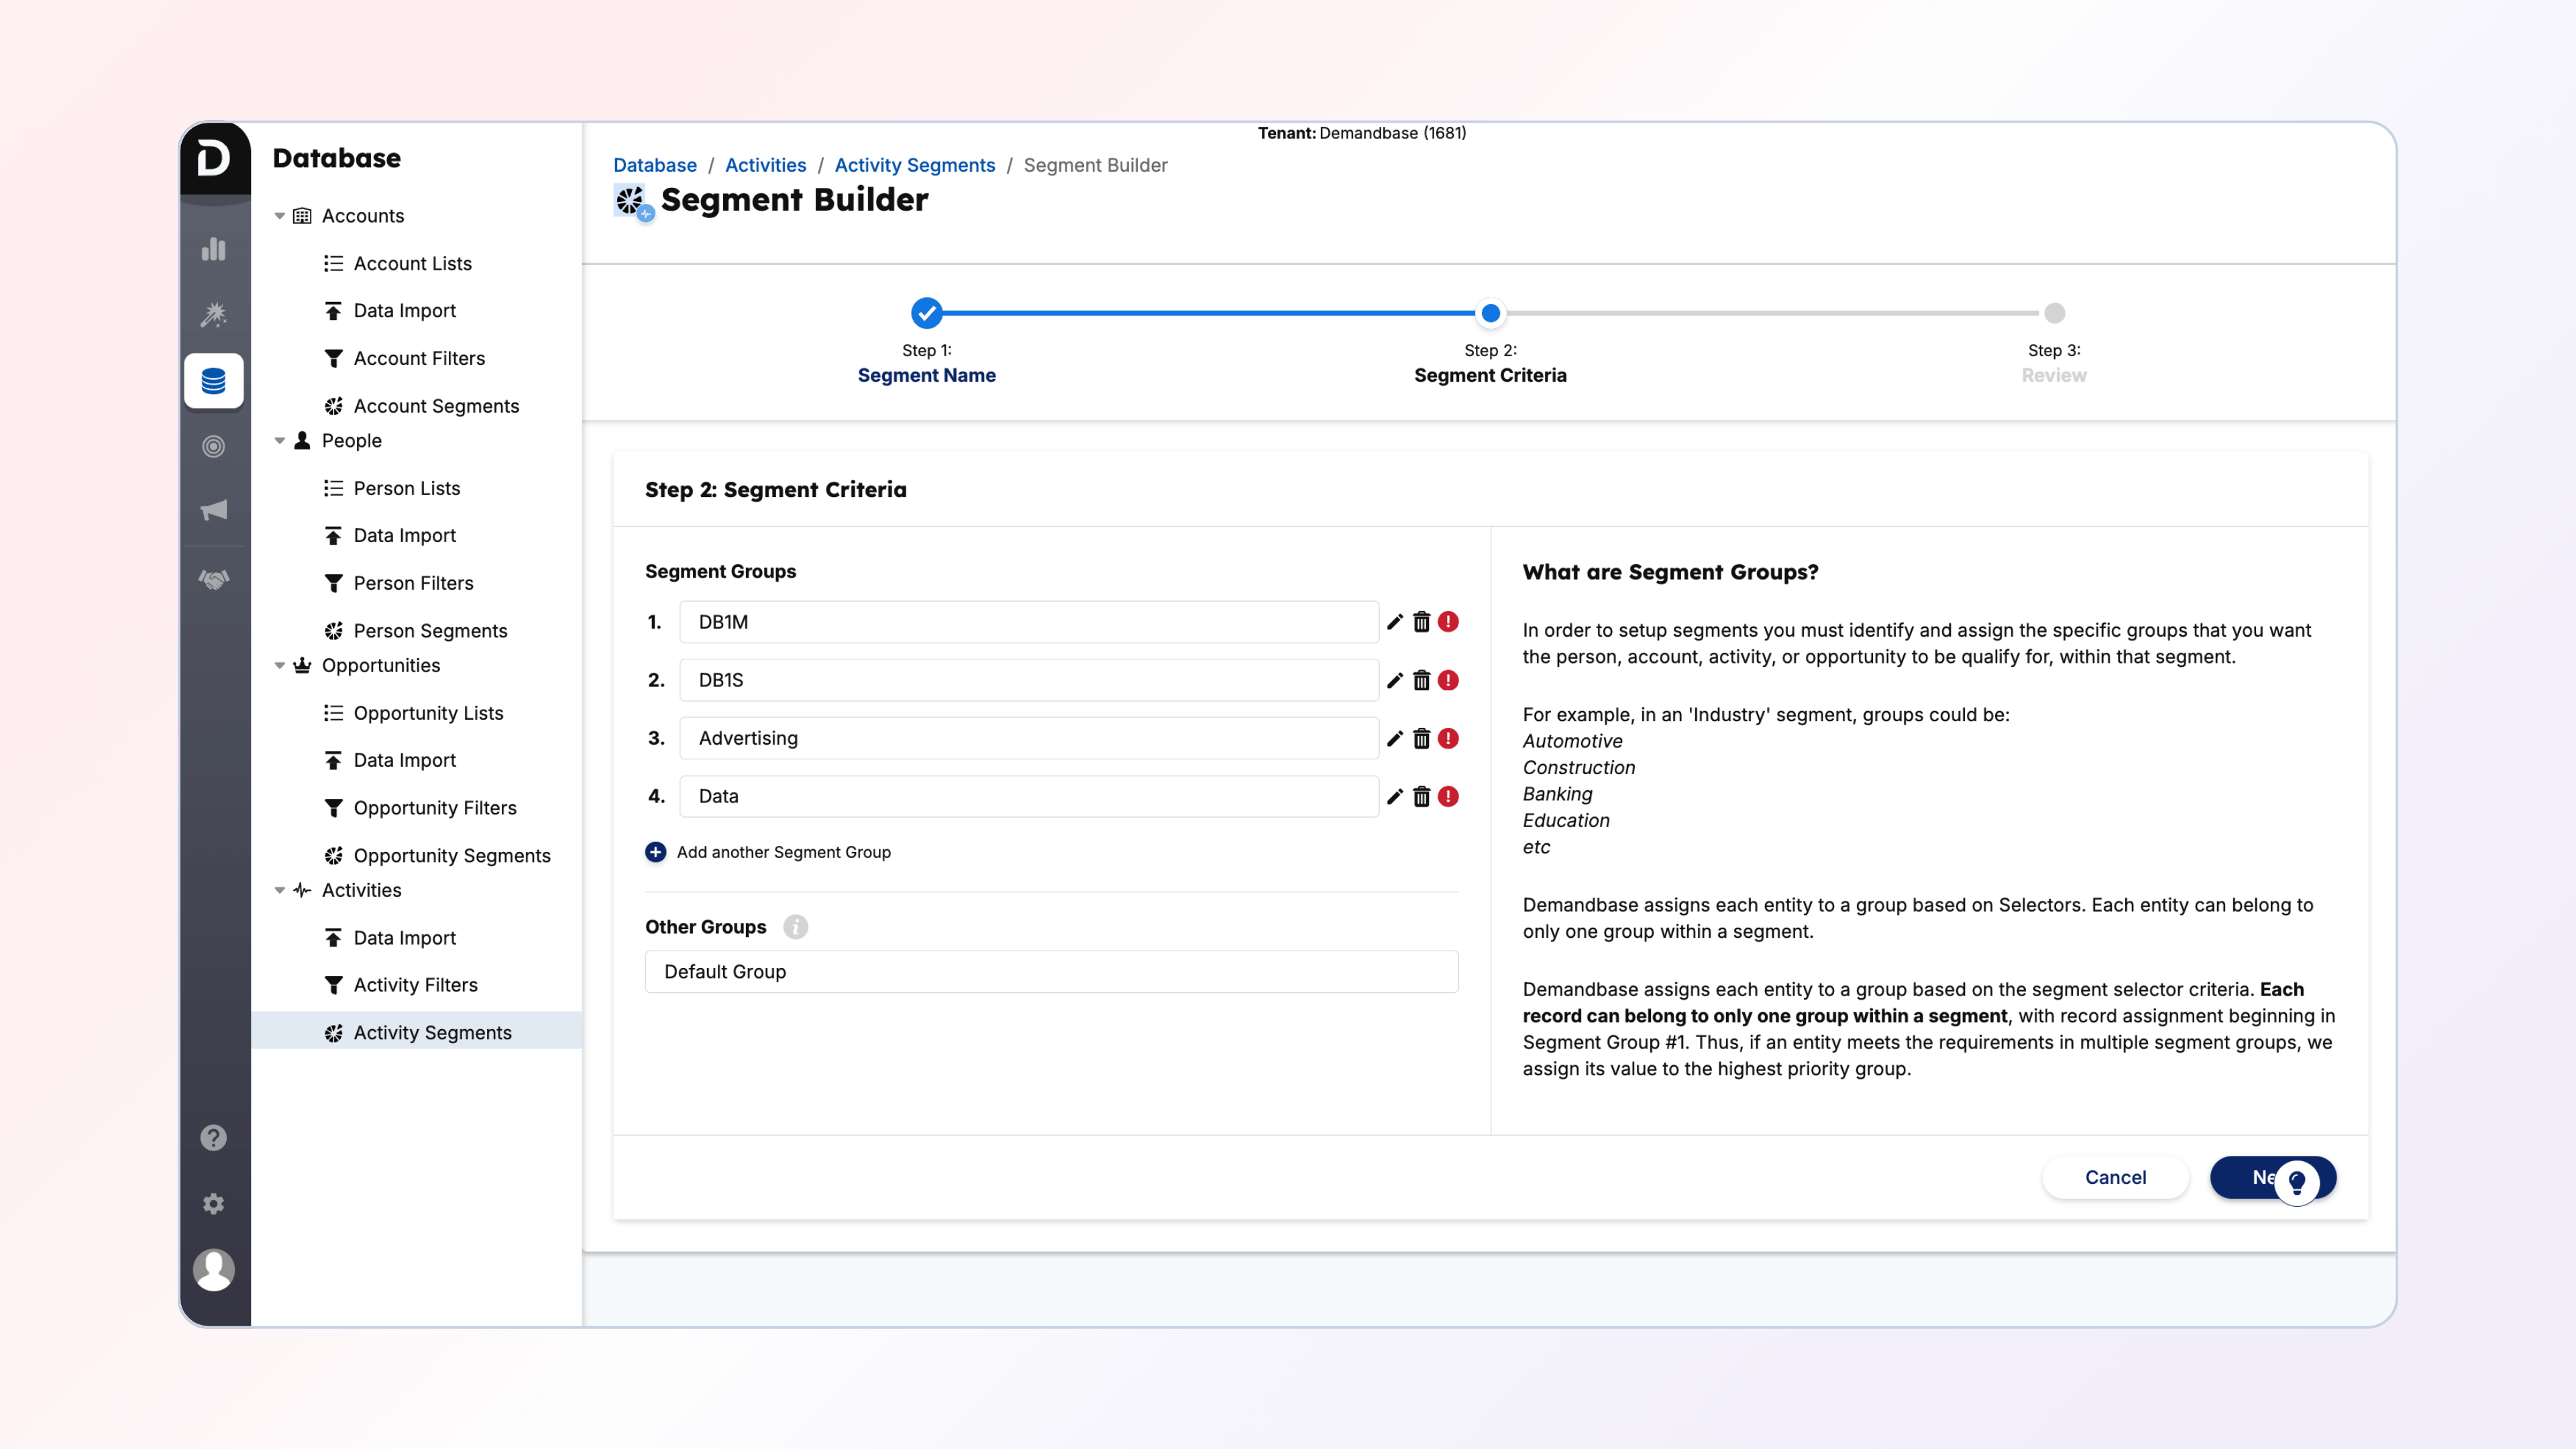The image size is (2576, 1449).
Task: Click trash icon for DB1S group
Action: coord(1421,680)
